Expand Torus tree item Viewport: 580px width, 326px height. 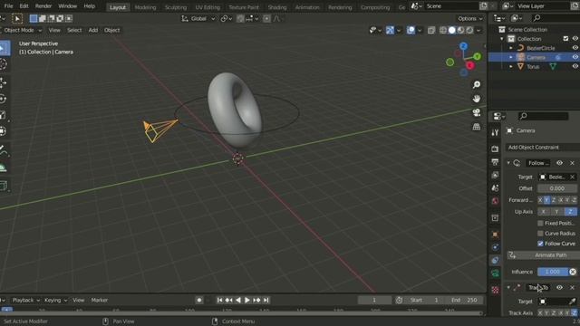point(511,66)
